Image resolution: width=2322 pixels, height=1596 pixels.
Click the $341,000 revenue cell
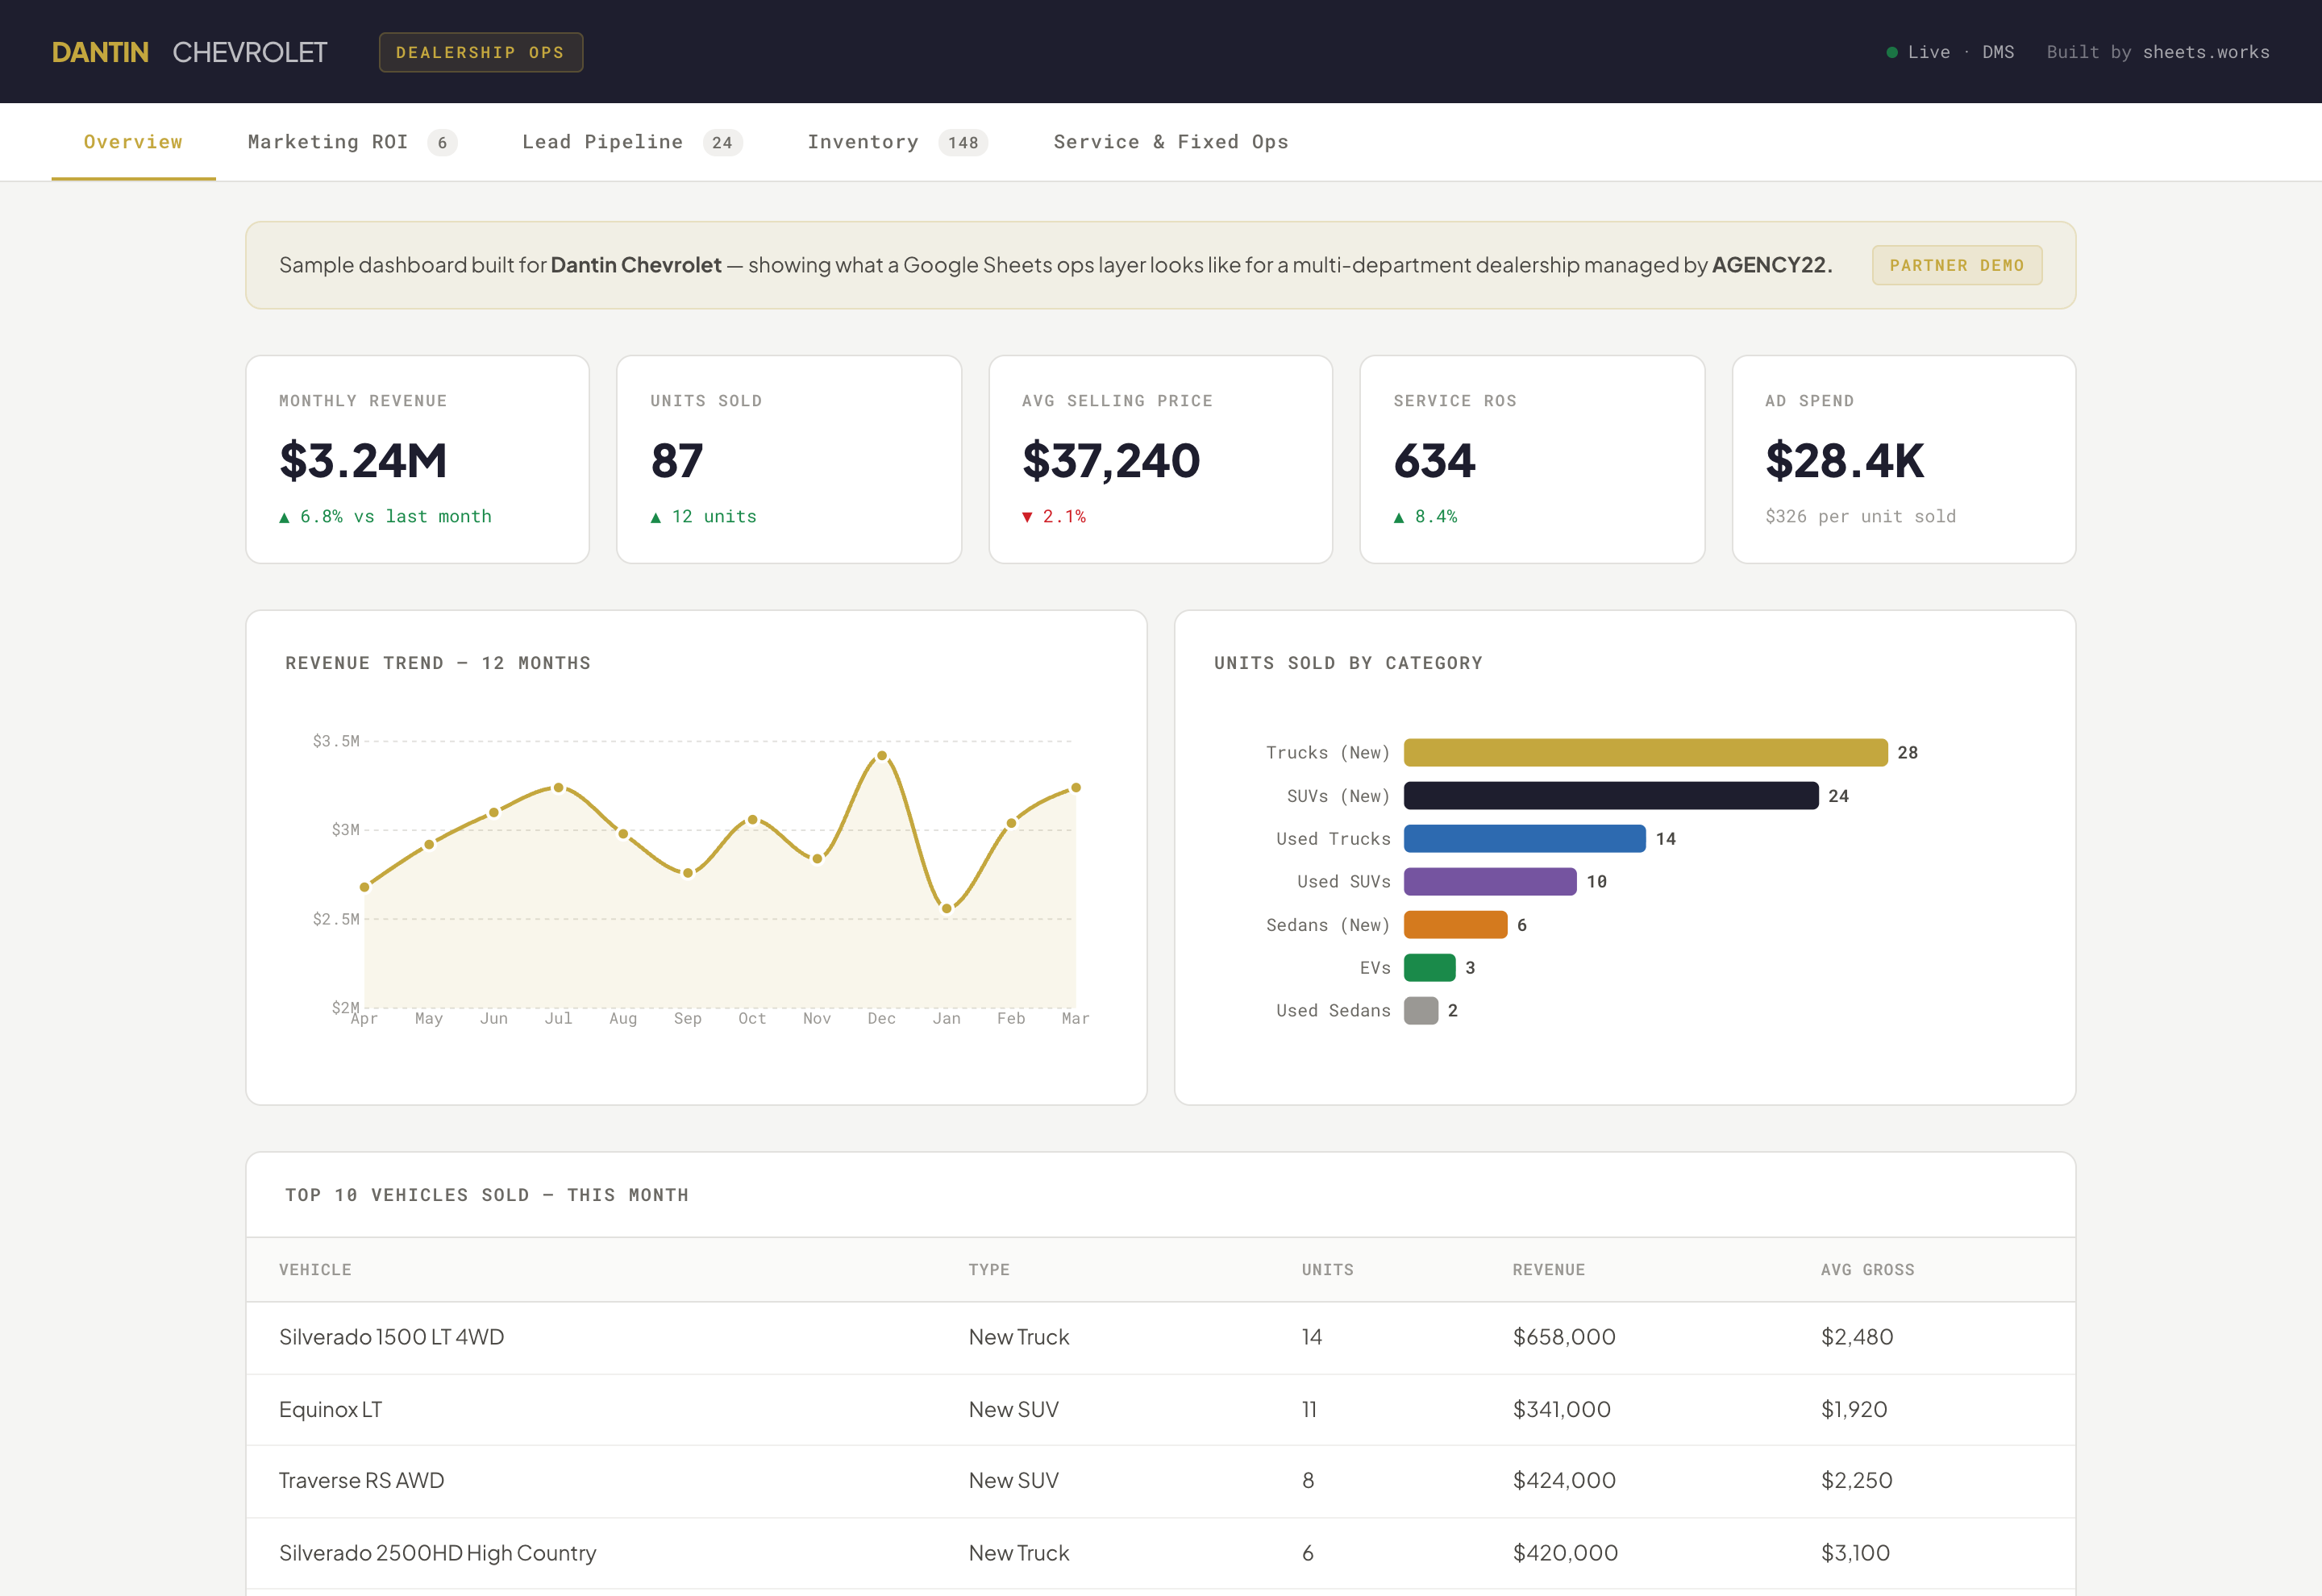[x=1561, y=1410]
